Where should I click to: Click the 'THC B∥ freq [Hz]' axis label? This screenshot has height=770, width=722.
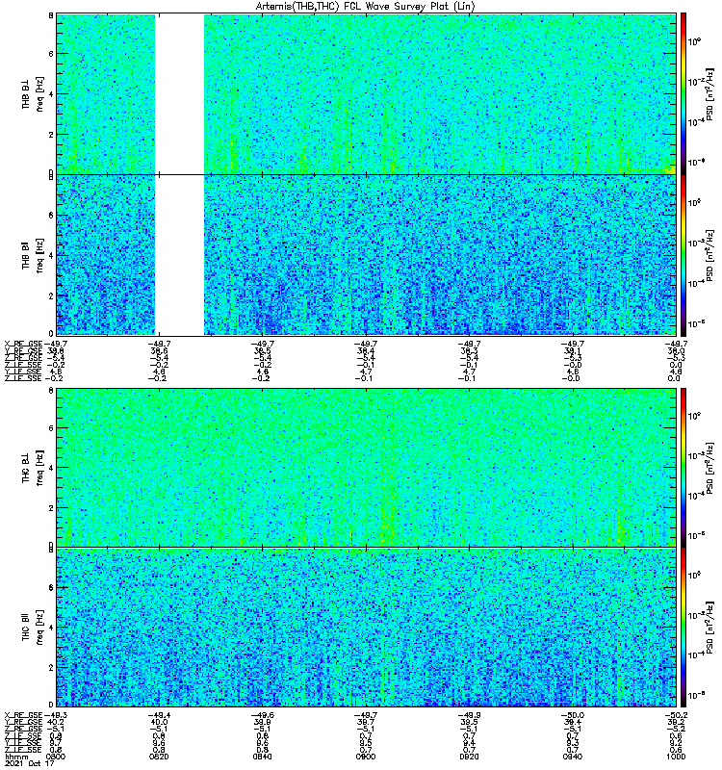point(33,628)
